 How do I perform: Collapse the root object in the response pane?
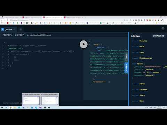pos(89,42)
